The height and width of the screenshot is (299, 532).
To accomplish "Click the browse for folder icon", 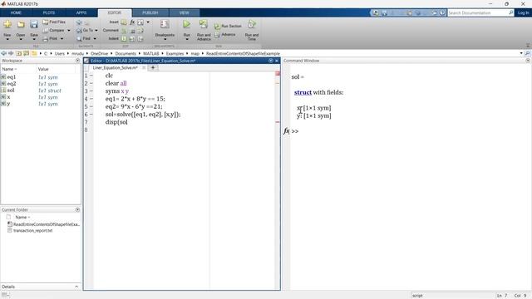I will (x=26, y=53).
